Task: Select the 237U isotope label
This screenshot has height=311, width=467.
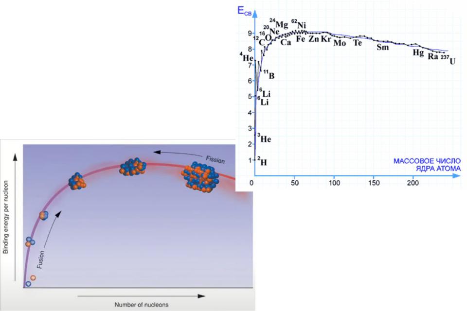Action: [448, 59]
